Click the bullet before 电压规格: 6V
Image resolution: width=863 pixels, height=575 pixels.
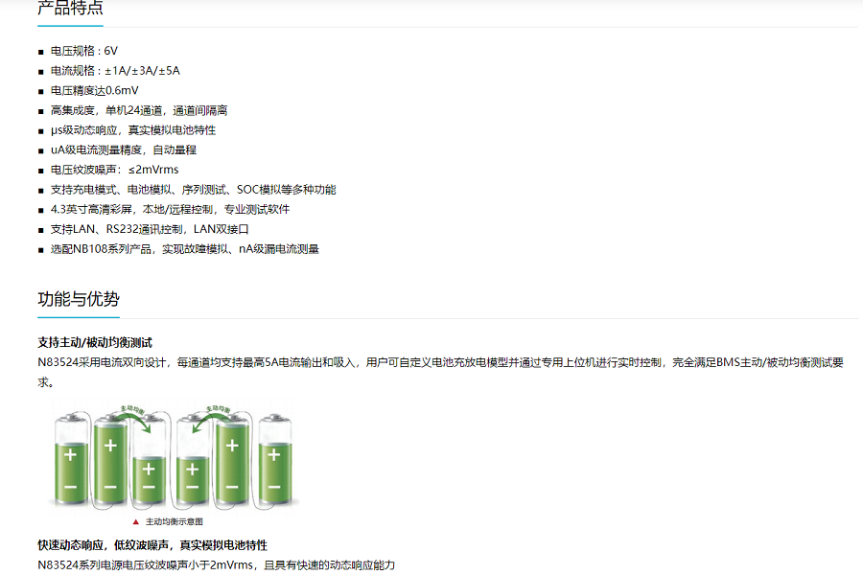[x=41, y=51]
